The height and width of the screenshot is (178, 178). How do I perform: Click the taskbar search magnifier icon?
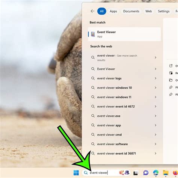coord(86,173)
